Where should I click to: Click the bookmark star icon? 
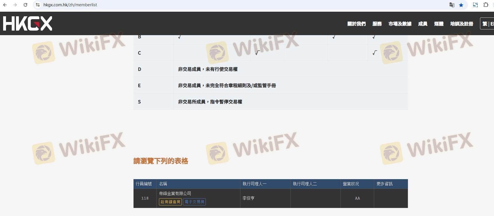point(461,5)
